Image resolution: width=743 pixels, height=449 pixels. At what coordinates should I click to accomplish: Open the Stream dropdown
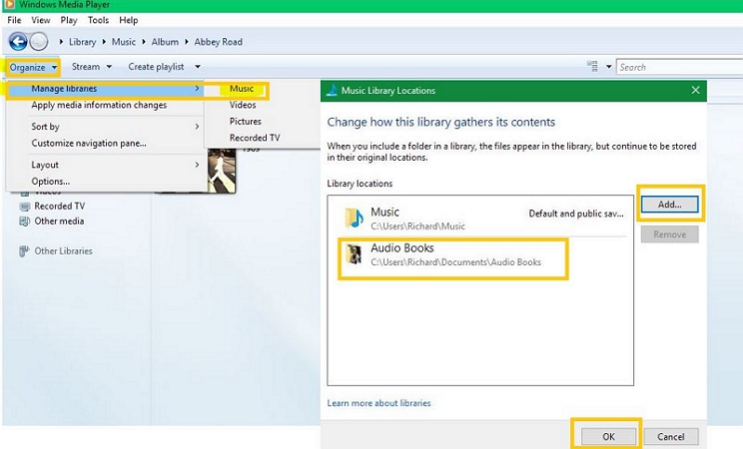point(92,67)
